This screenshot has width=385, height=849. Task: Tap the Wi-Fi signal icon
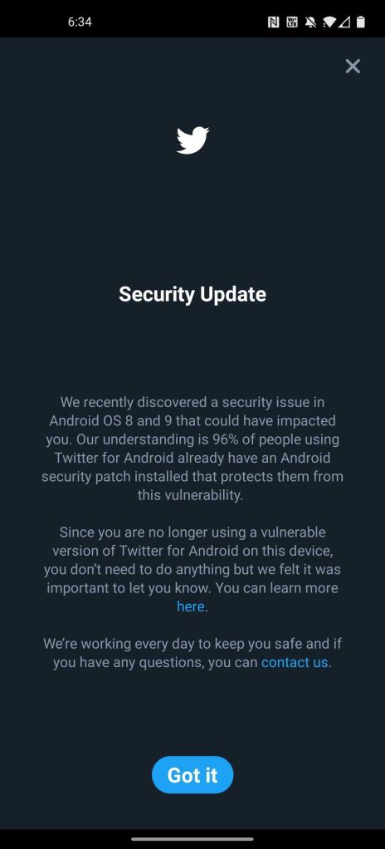pos(329,22)
